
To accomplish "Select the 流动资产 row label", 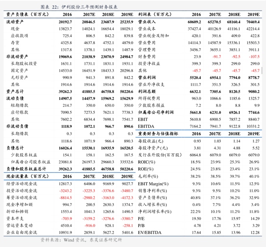I will pos(15,22).
